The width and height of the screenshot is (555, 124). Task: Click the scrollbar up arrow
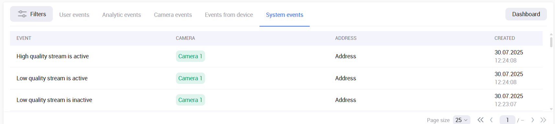coord(551,34)
